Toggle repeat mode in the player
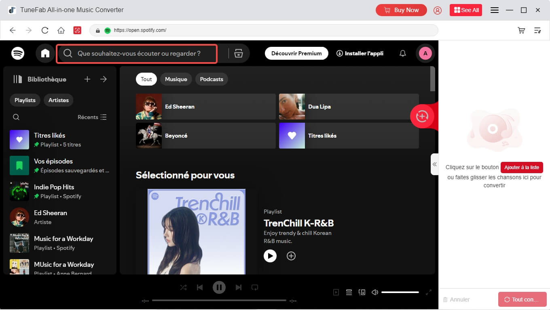This screenshot has width=550, height=310. pyautogui.click(x=254, y=287)
